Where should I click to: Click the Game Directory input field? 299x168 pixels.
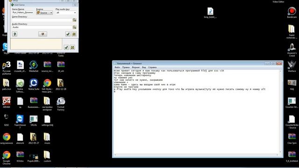pos(42,20)
